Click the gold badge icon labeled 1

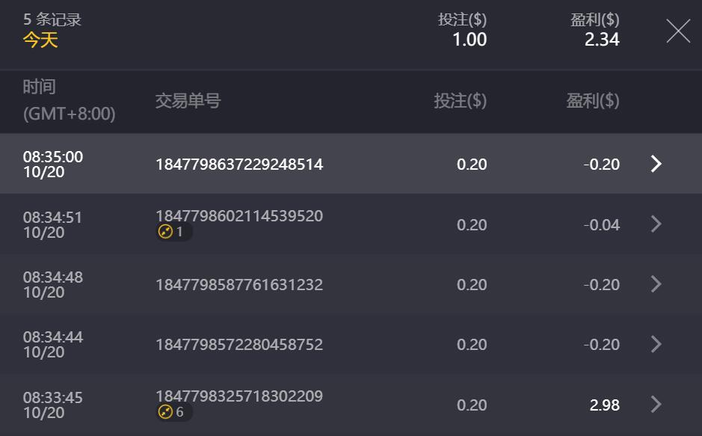point(165,232)
